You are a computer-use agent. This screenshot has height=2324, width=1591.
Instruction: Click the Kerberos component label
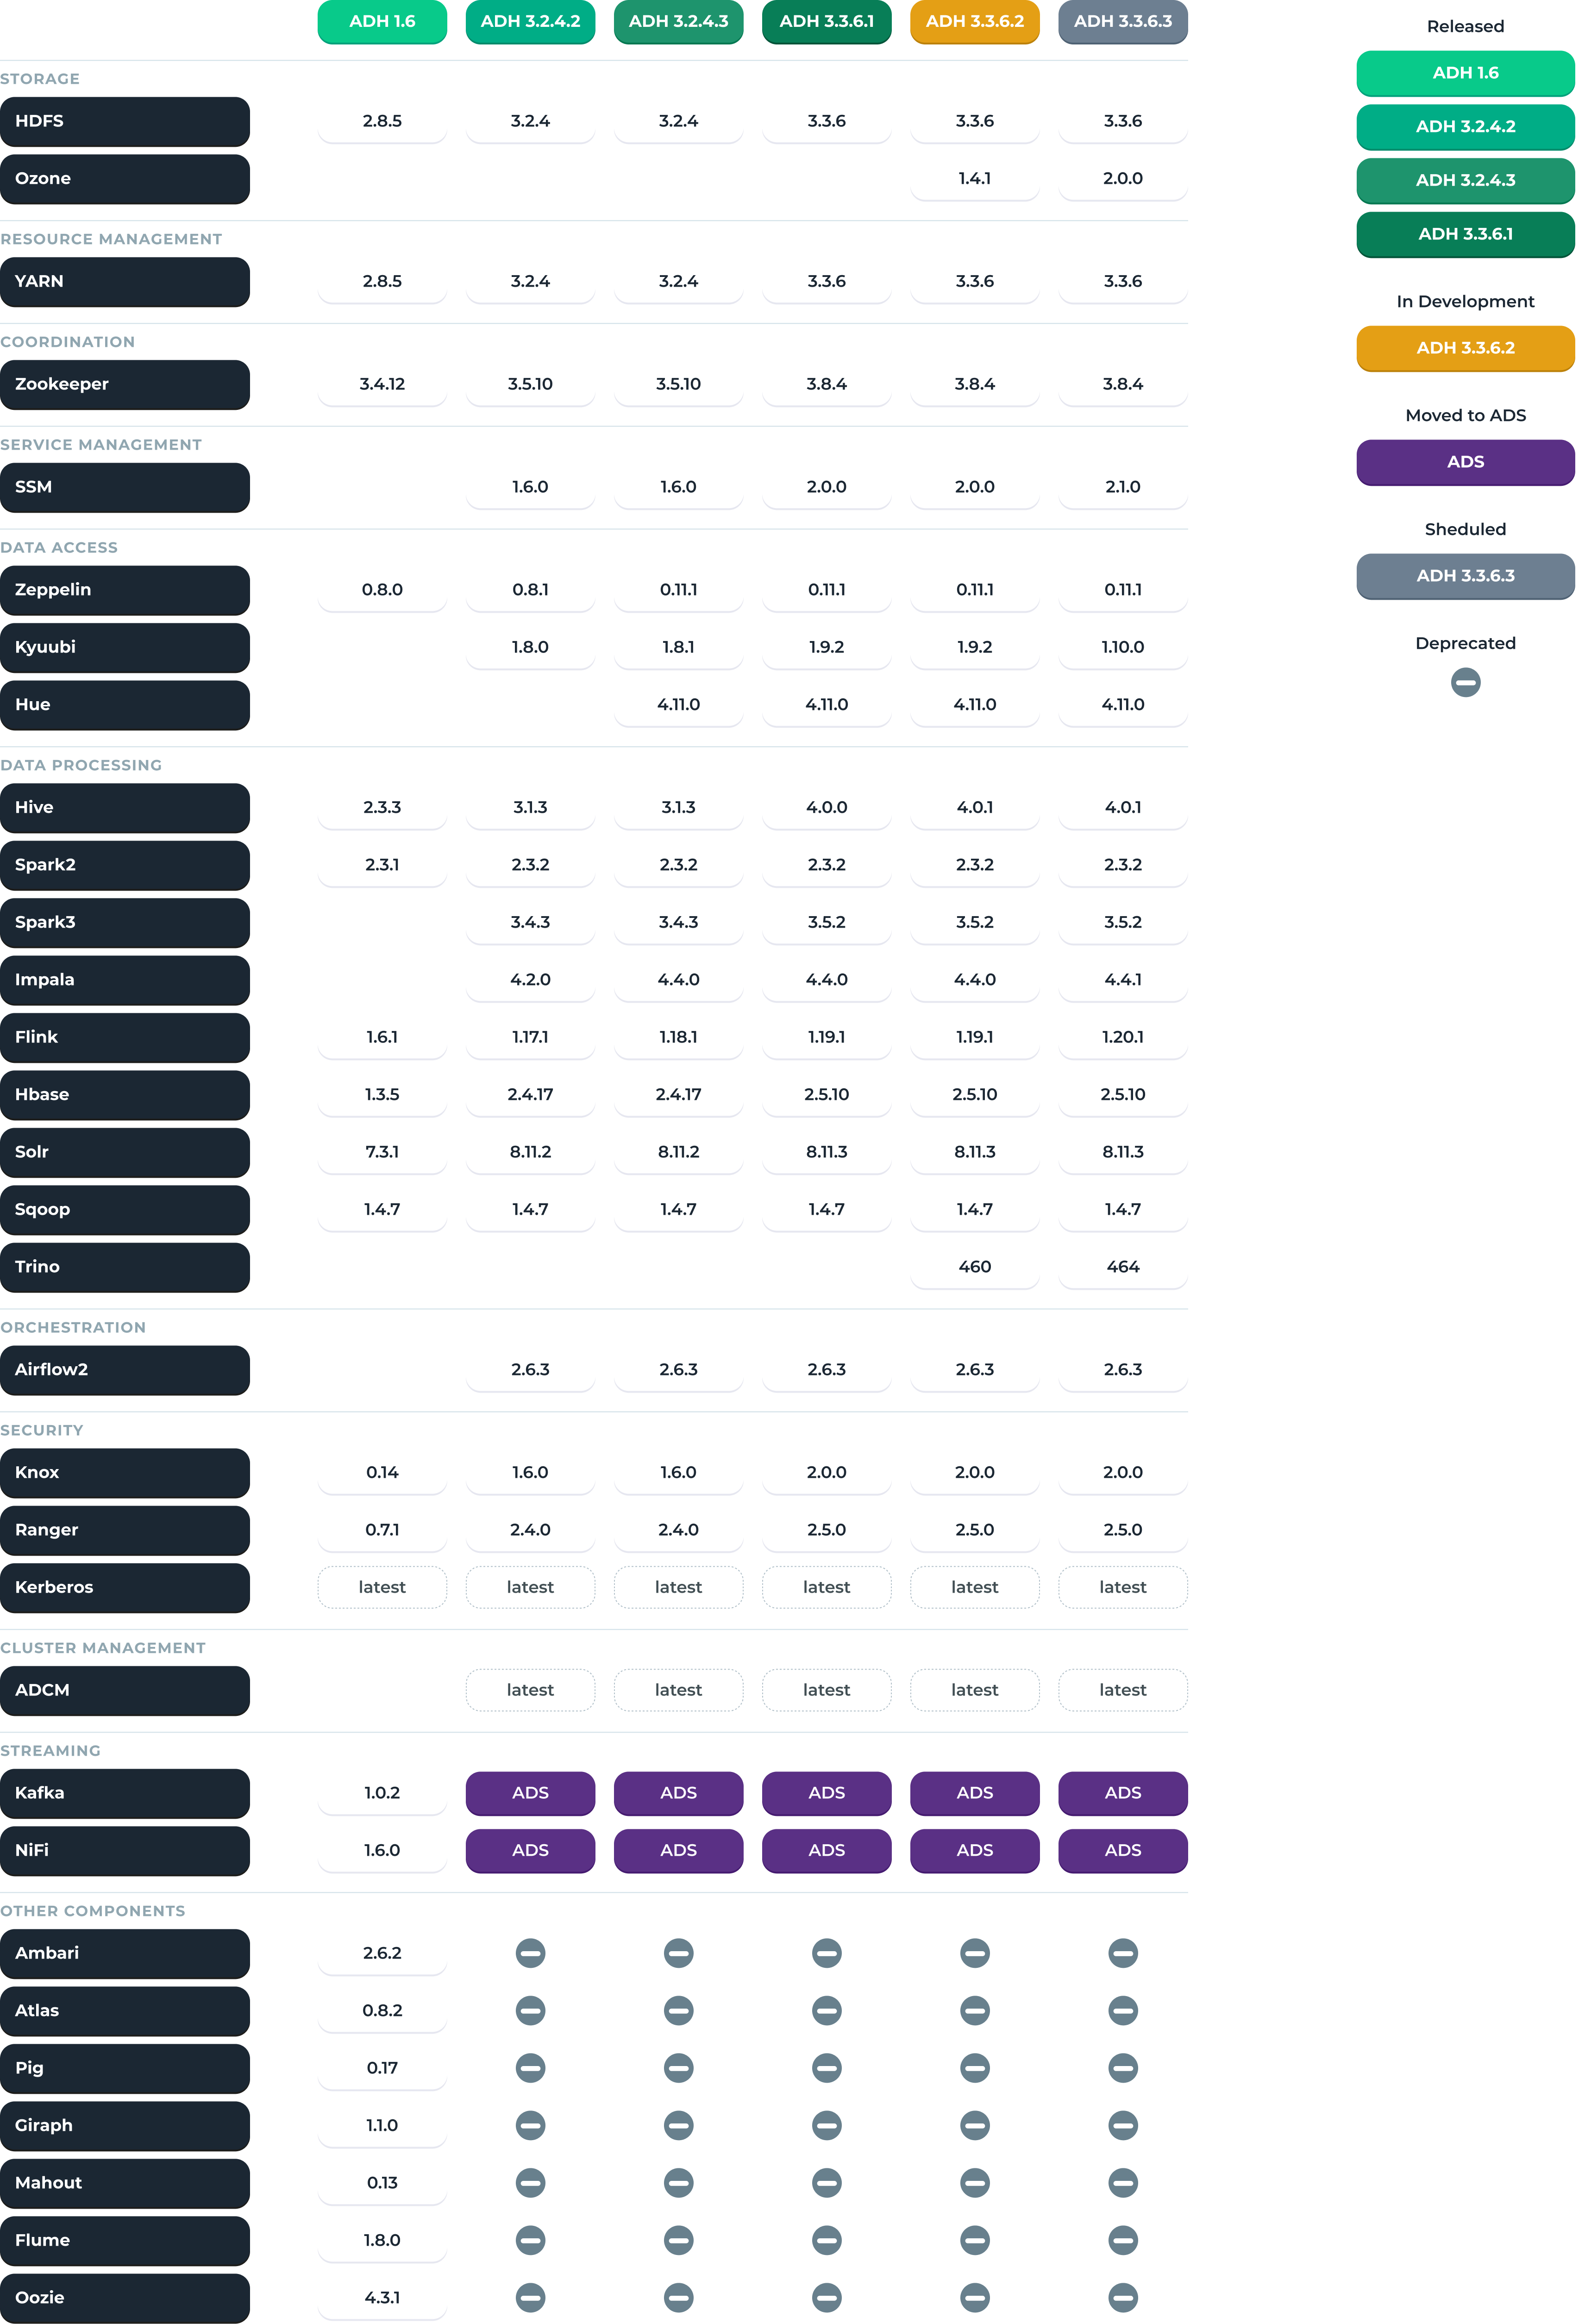(125, 1588)
